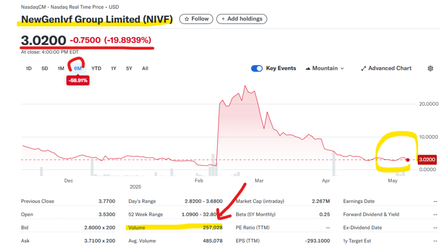The height and width of the screenshot is (247, 442).
Task: Select the All time range tab
Action: pyautogui.click(x=145, y=69)
